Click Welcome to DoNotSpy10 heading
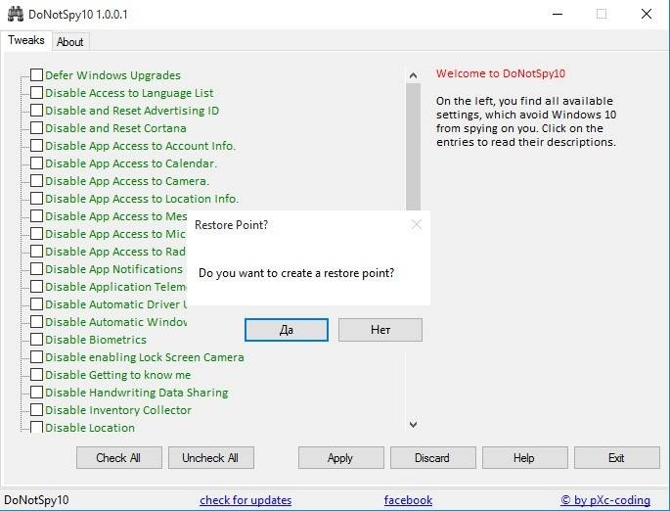Viewport: 670px width, 511px height. coord(501,73)
